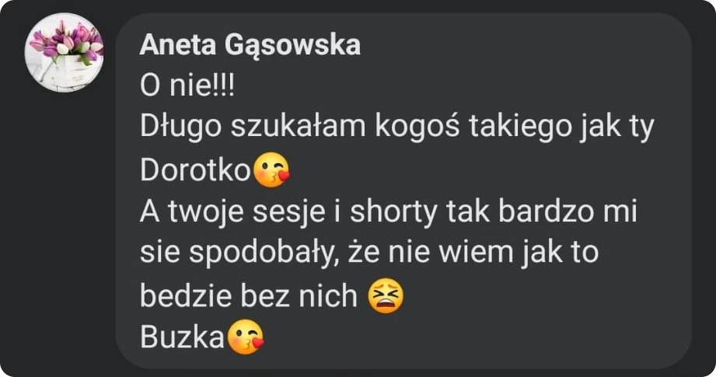Click the "O nie!!!" text line

point(187,86)
